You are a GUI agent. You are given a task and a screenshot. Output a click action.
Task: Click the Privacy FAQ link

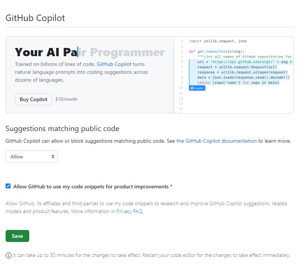(129, 211)
